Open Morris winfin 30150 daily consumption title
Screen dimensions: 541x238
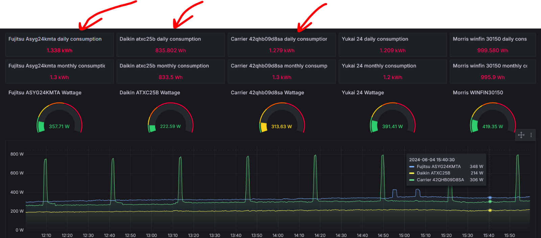(490, 39)
